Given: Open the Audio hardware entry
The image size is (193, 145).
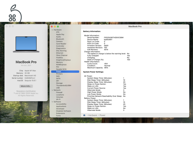Looking at the screenshot, I should click(59, 37).
